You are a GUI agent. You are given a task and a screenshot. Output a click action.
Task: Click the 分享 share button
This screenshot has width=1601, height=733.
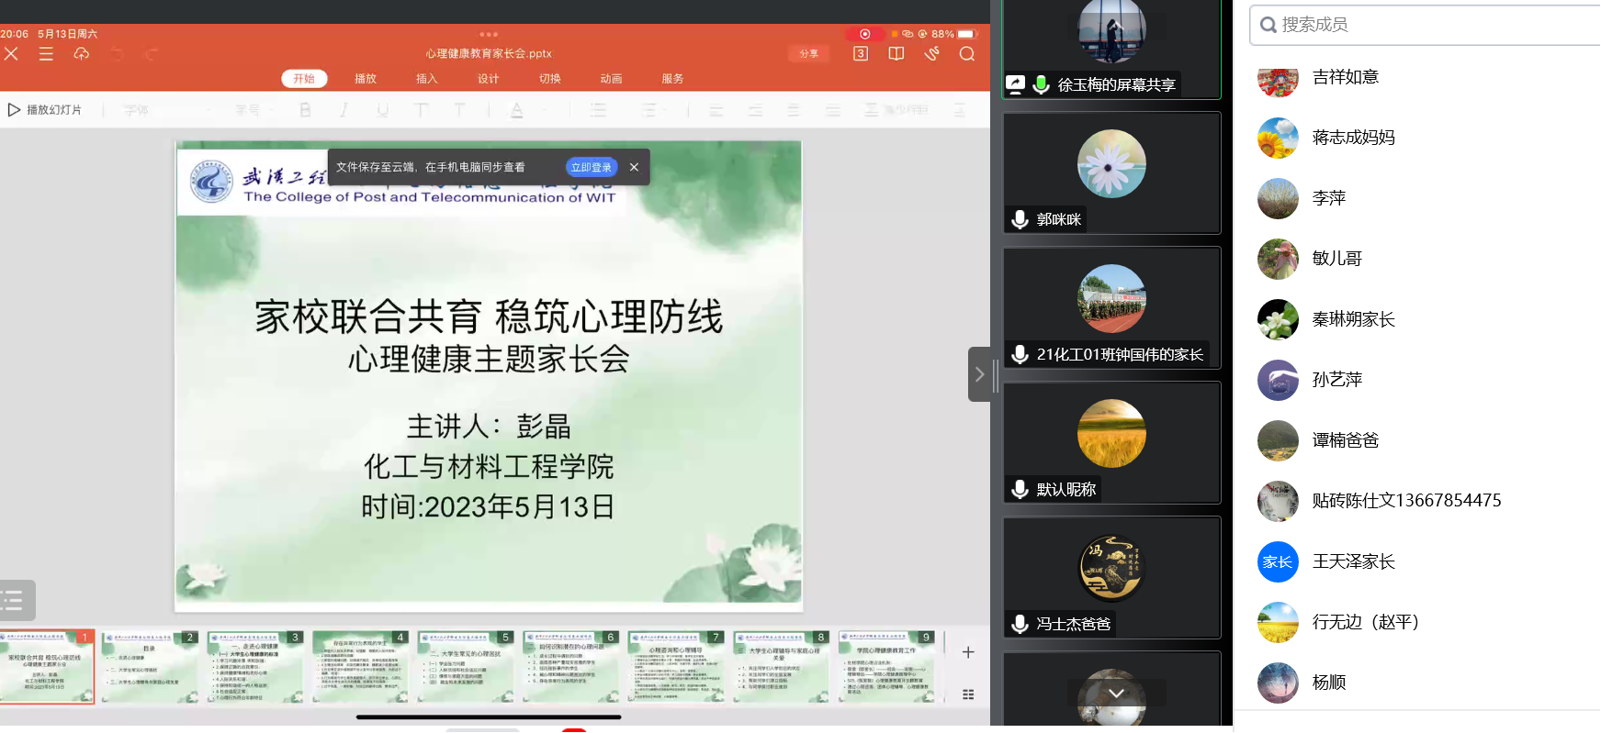click(808, 54)
